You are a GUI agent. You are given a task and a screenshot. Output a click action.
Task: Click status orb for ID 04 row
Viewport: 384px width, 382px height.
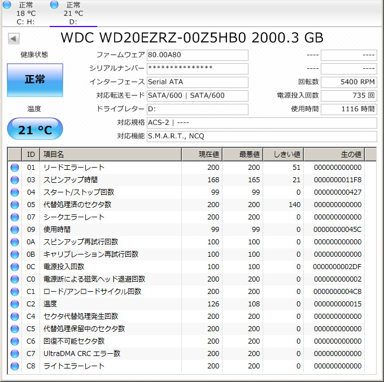15,192
